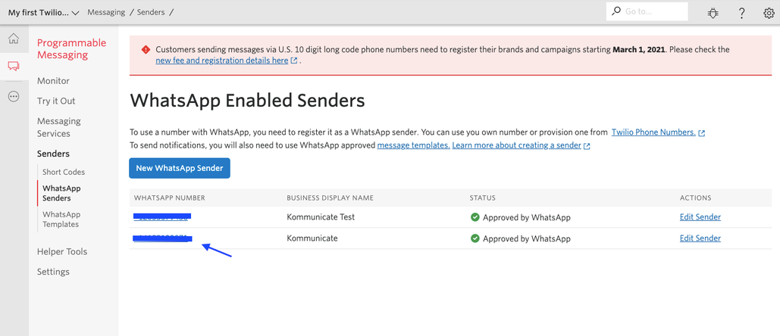Screen dimensions: 780x336
Task: Open new fee and registration details link
Action: (x=222, y=61)
